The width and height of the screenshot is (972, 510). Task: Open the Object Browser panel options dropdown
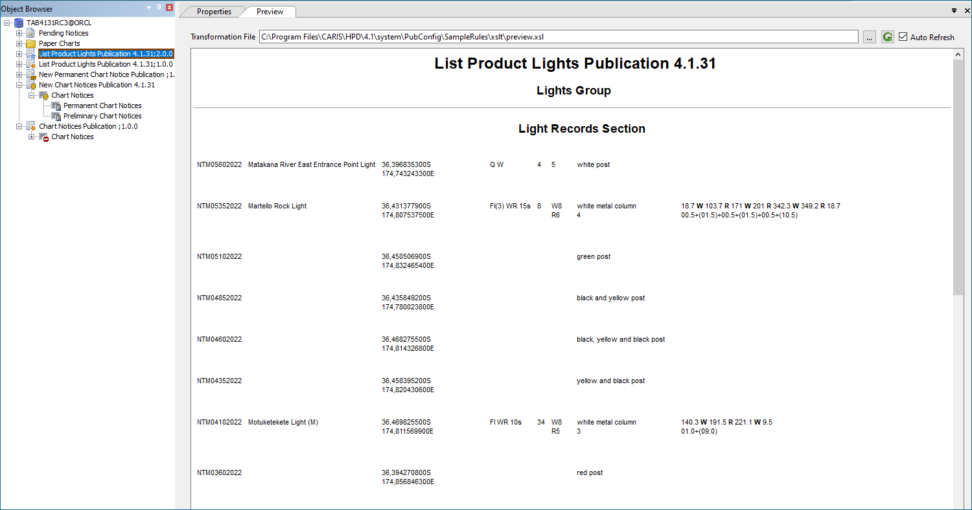(149, 7)
